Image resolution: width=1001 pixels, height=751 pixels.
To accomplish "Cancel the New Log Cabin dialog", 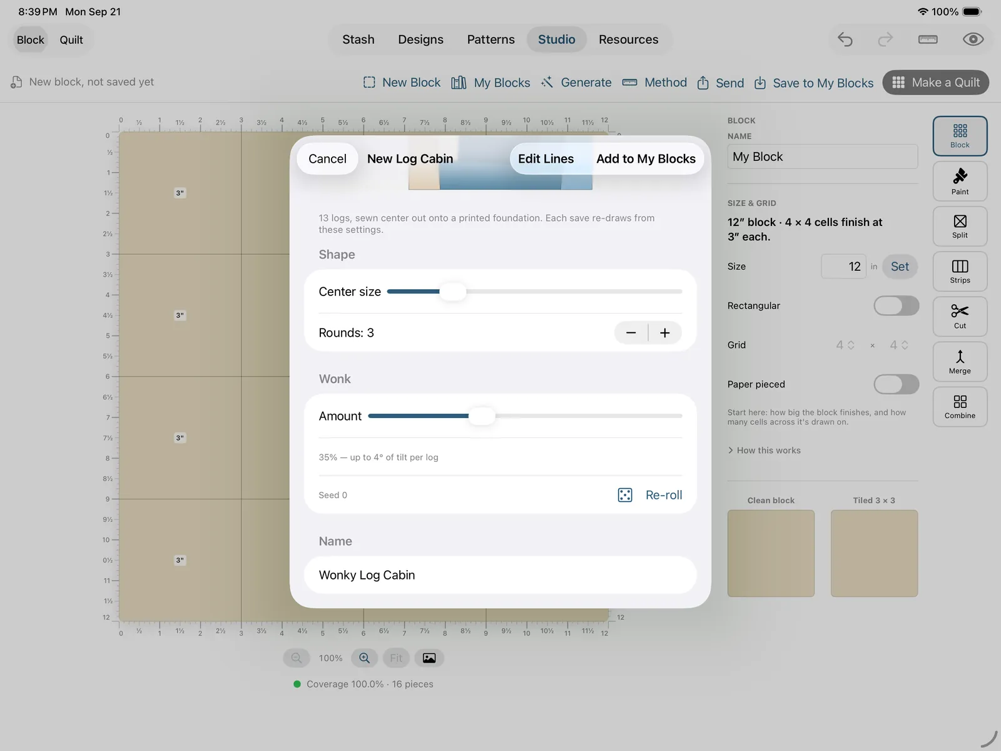I will point(327,159).
